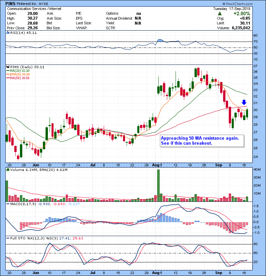Click the 'PINS (Daily) 30.11' chart label

27,67
